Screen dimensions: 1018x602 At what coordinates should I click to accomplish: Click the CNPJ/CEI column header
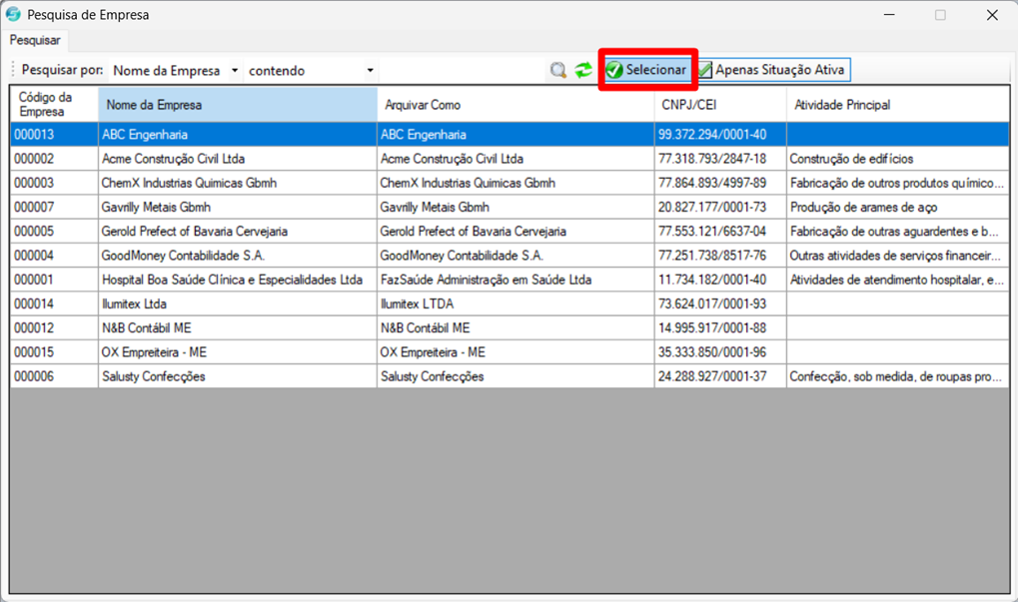pyautogui.click(x=720, y=104)
